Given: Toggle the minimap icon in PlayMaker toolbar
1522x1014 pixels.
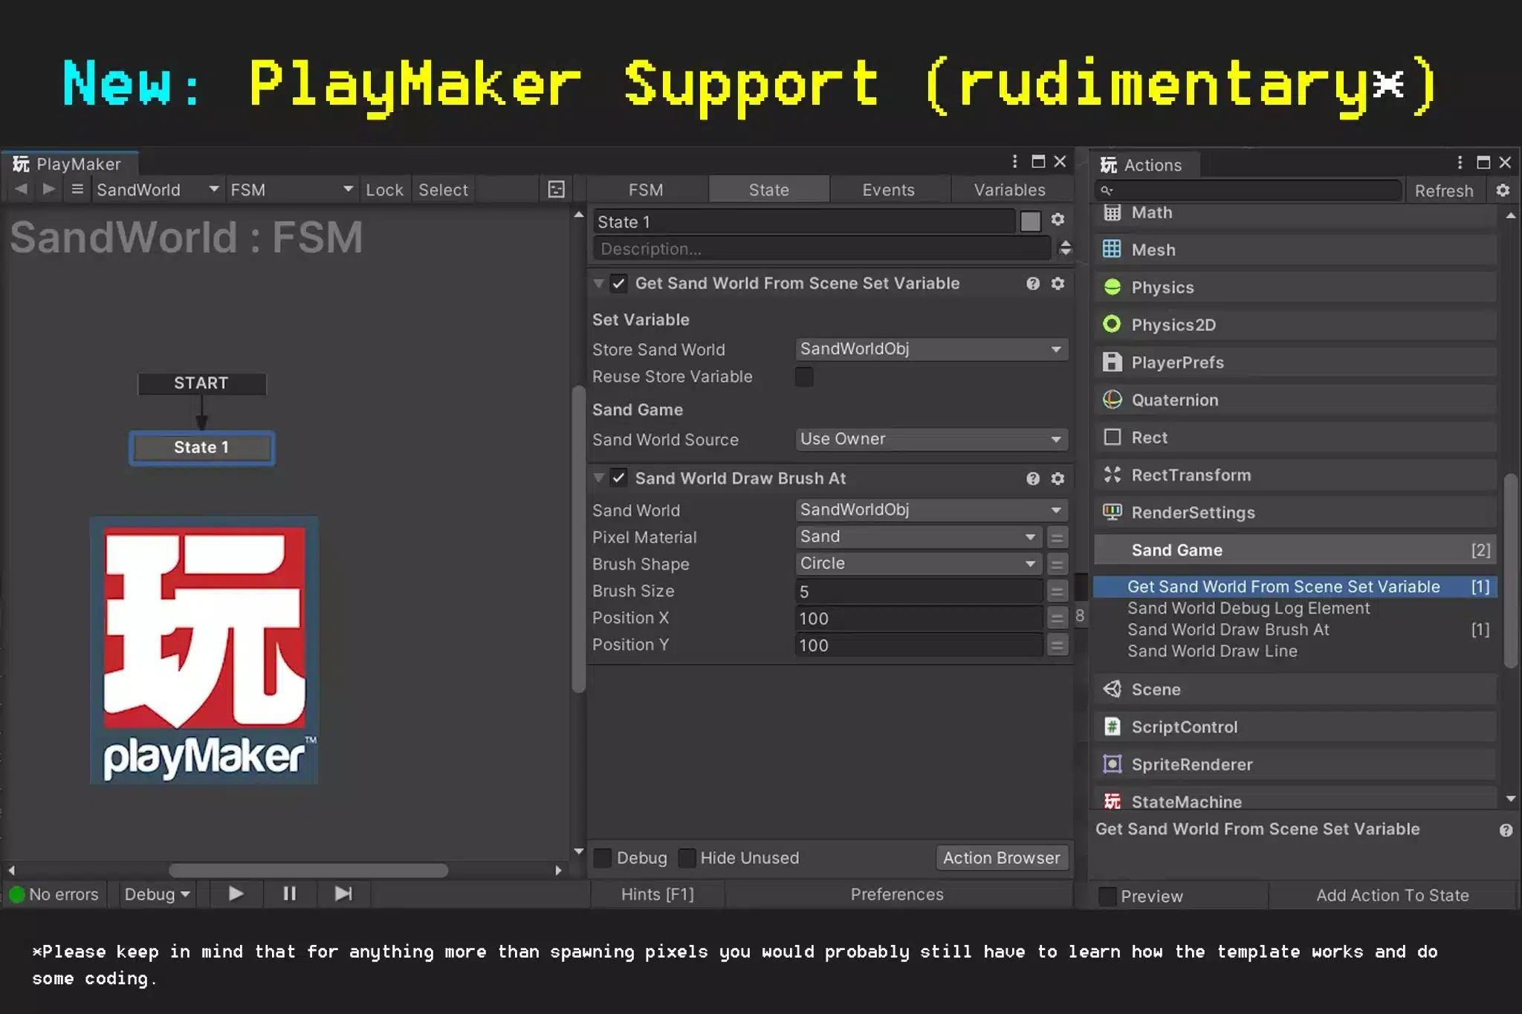Looking at the screenshot, I should pyautogui.click(x=556, y=189).
